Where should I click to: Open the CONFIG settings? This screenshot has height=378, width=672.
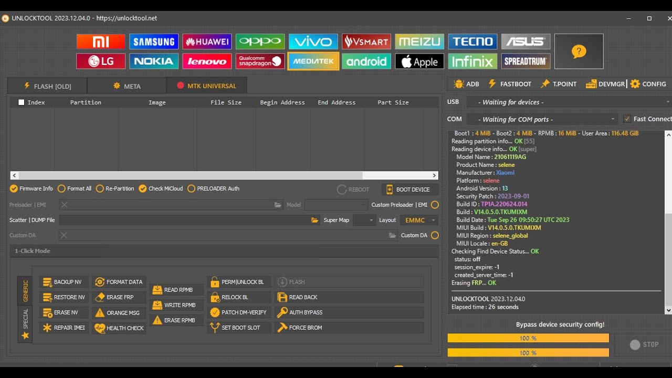(648, 84)
